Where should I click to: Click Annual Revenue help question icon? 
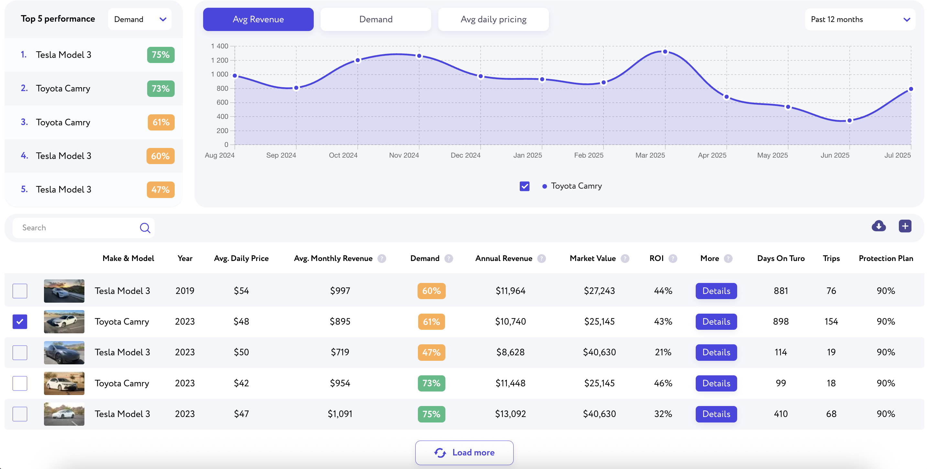tap(541, 258)
